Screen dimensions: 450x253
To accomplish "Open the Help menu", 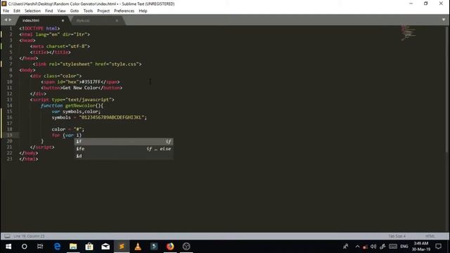I will coord(143,11).
